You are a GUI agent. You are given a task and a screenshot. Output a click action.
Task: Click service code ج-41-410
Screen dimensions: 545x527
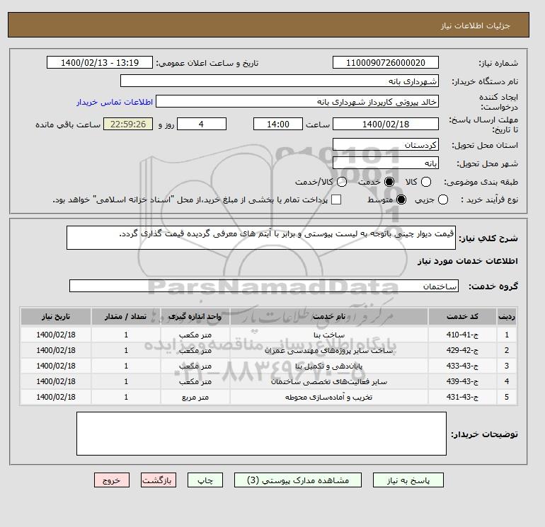(x=462, y=335)
